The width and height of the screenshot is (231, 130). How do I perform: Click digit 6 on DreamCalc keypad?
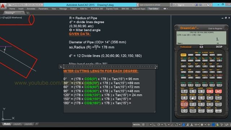click(201, 98)
